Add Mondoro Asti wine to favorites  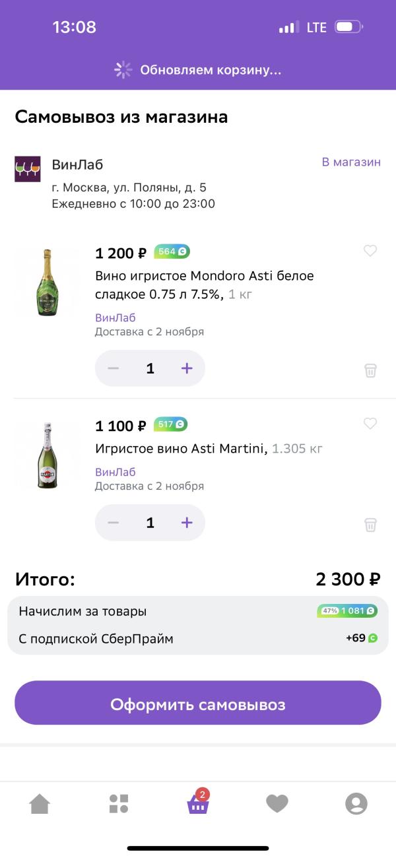(x=370, y=251)
